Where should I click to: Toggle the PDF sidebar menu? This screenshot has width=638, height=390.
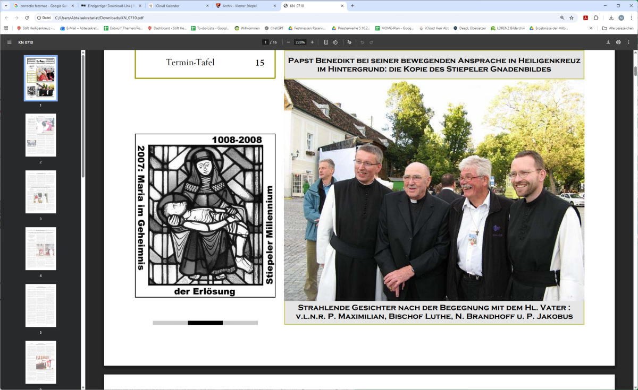point(9,42)
